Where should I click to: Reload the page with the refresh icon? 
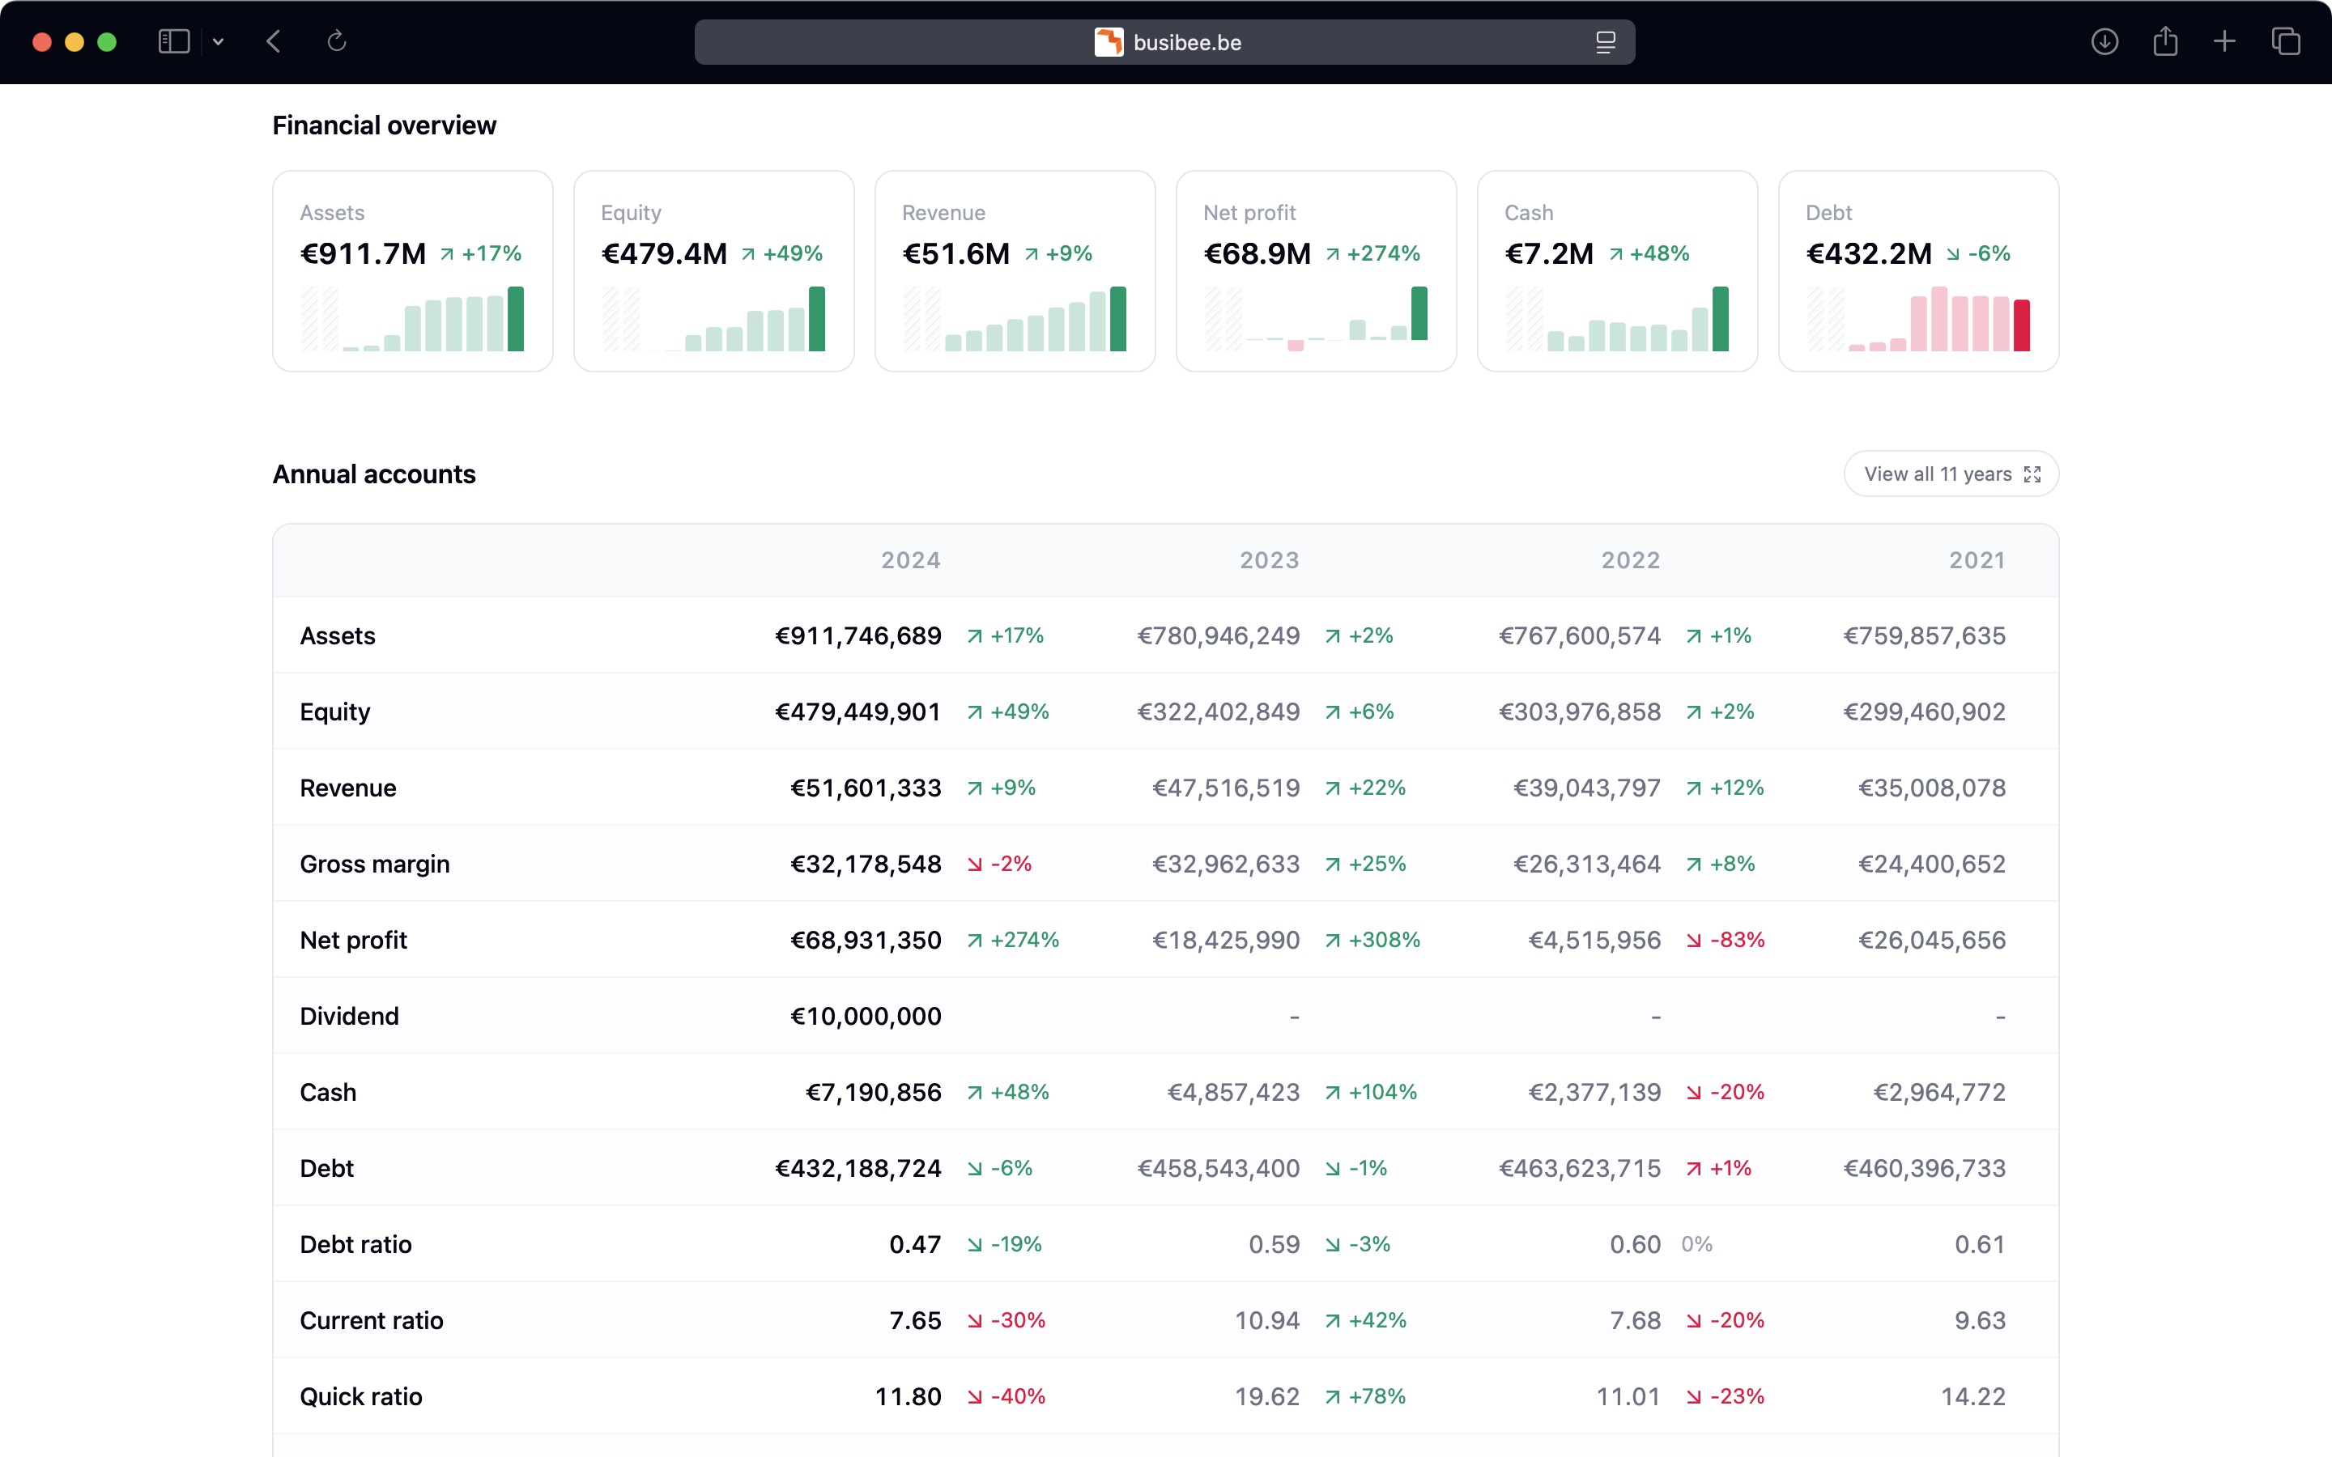click(336, 41)
